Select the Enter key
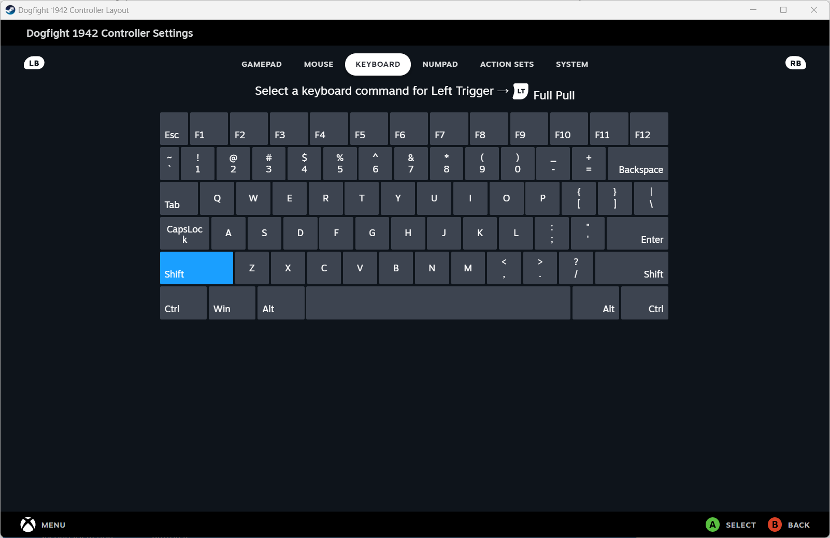 tap(637, 234)
